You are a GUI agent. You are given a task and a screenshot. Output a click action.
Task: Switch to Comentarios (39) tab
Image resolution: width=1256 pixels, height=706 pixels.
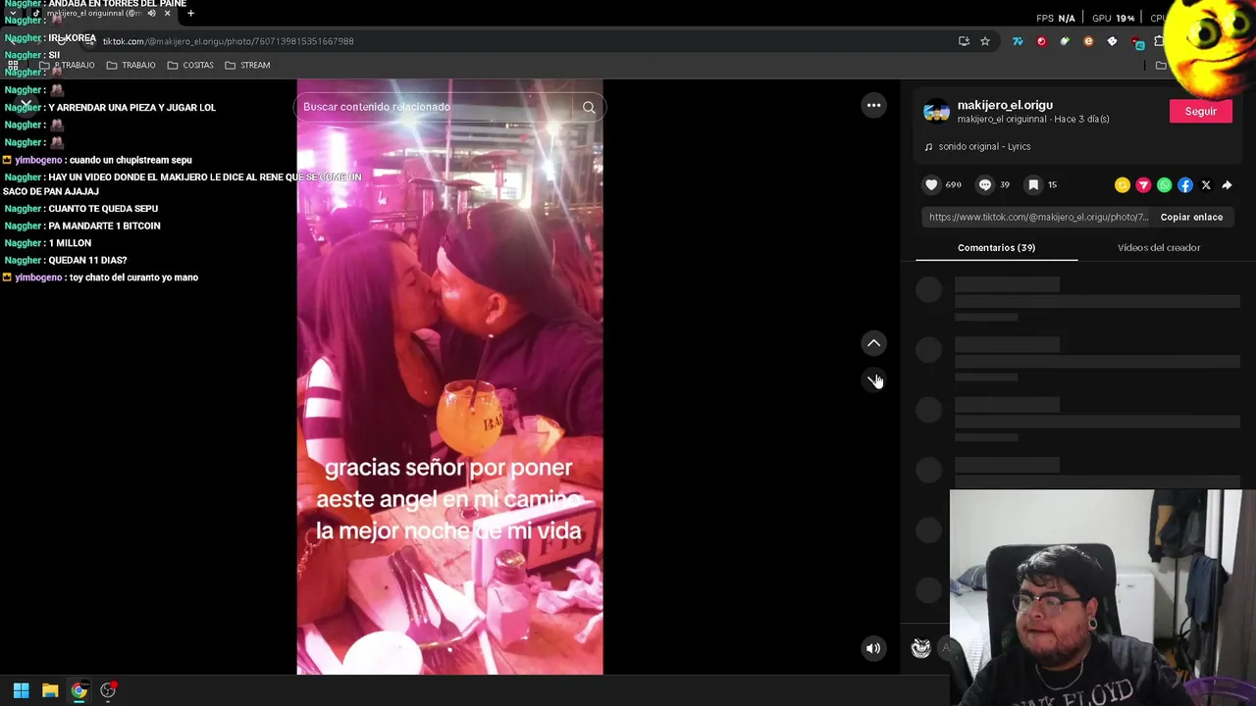pos(996,247)
